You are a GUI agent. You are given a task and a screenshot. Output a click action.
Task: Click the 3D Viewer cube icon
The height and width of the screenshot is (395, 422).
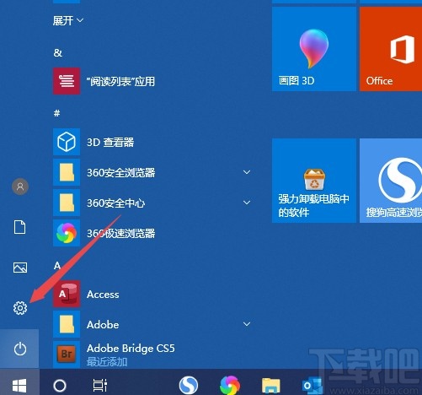point(67,142)
